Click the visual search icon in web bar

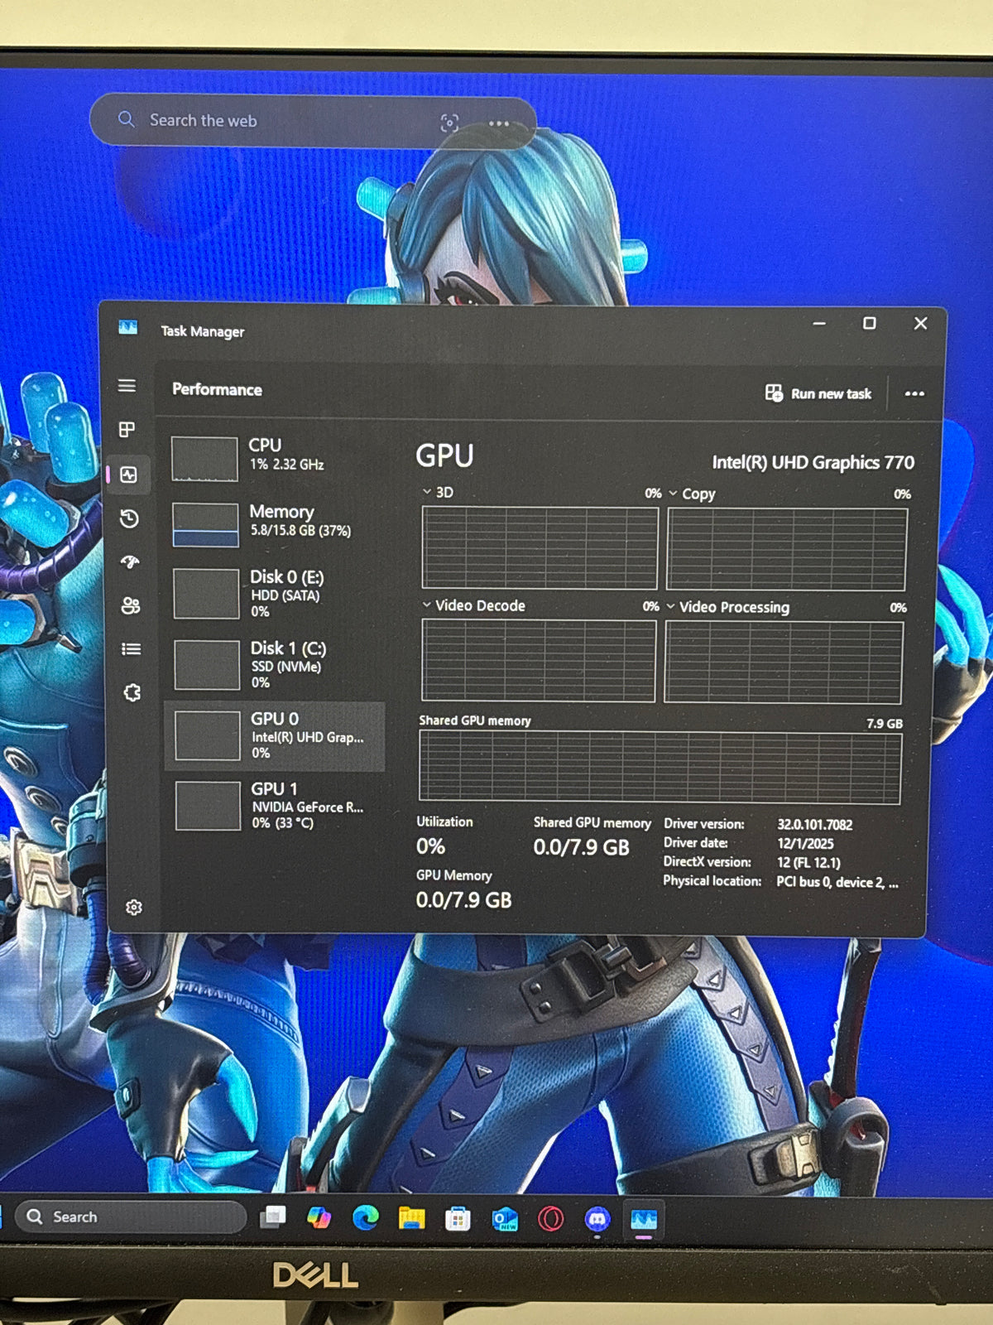[449, 123]
